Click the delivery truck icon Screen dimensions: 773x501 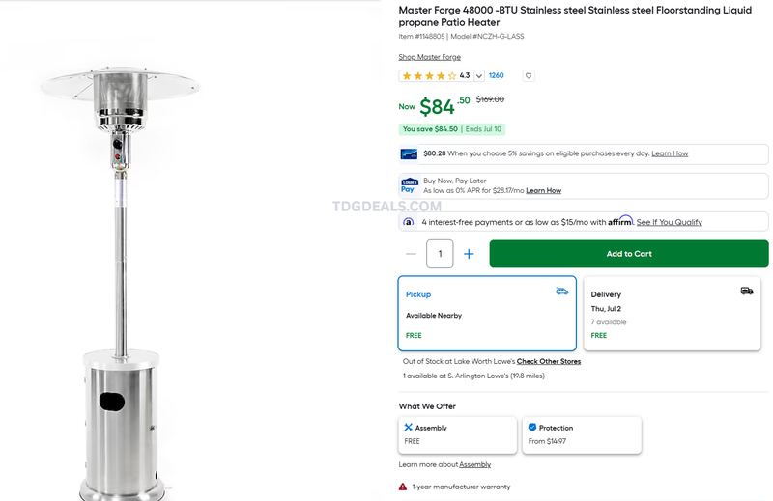click(x=747, y=292)
